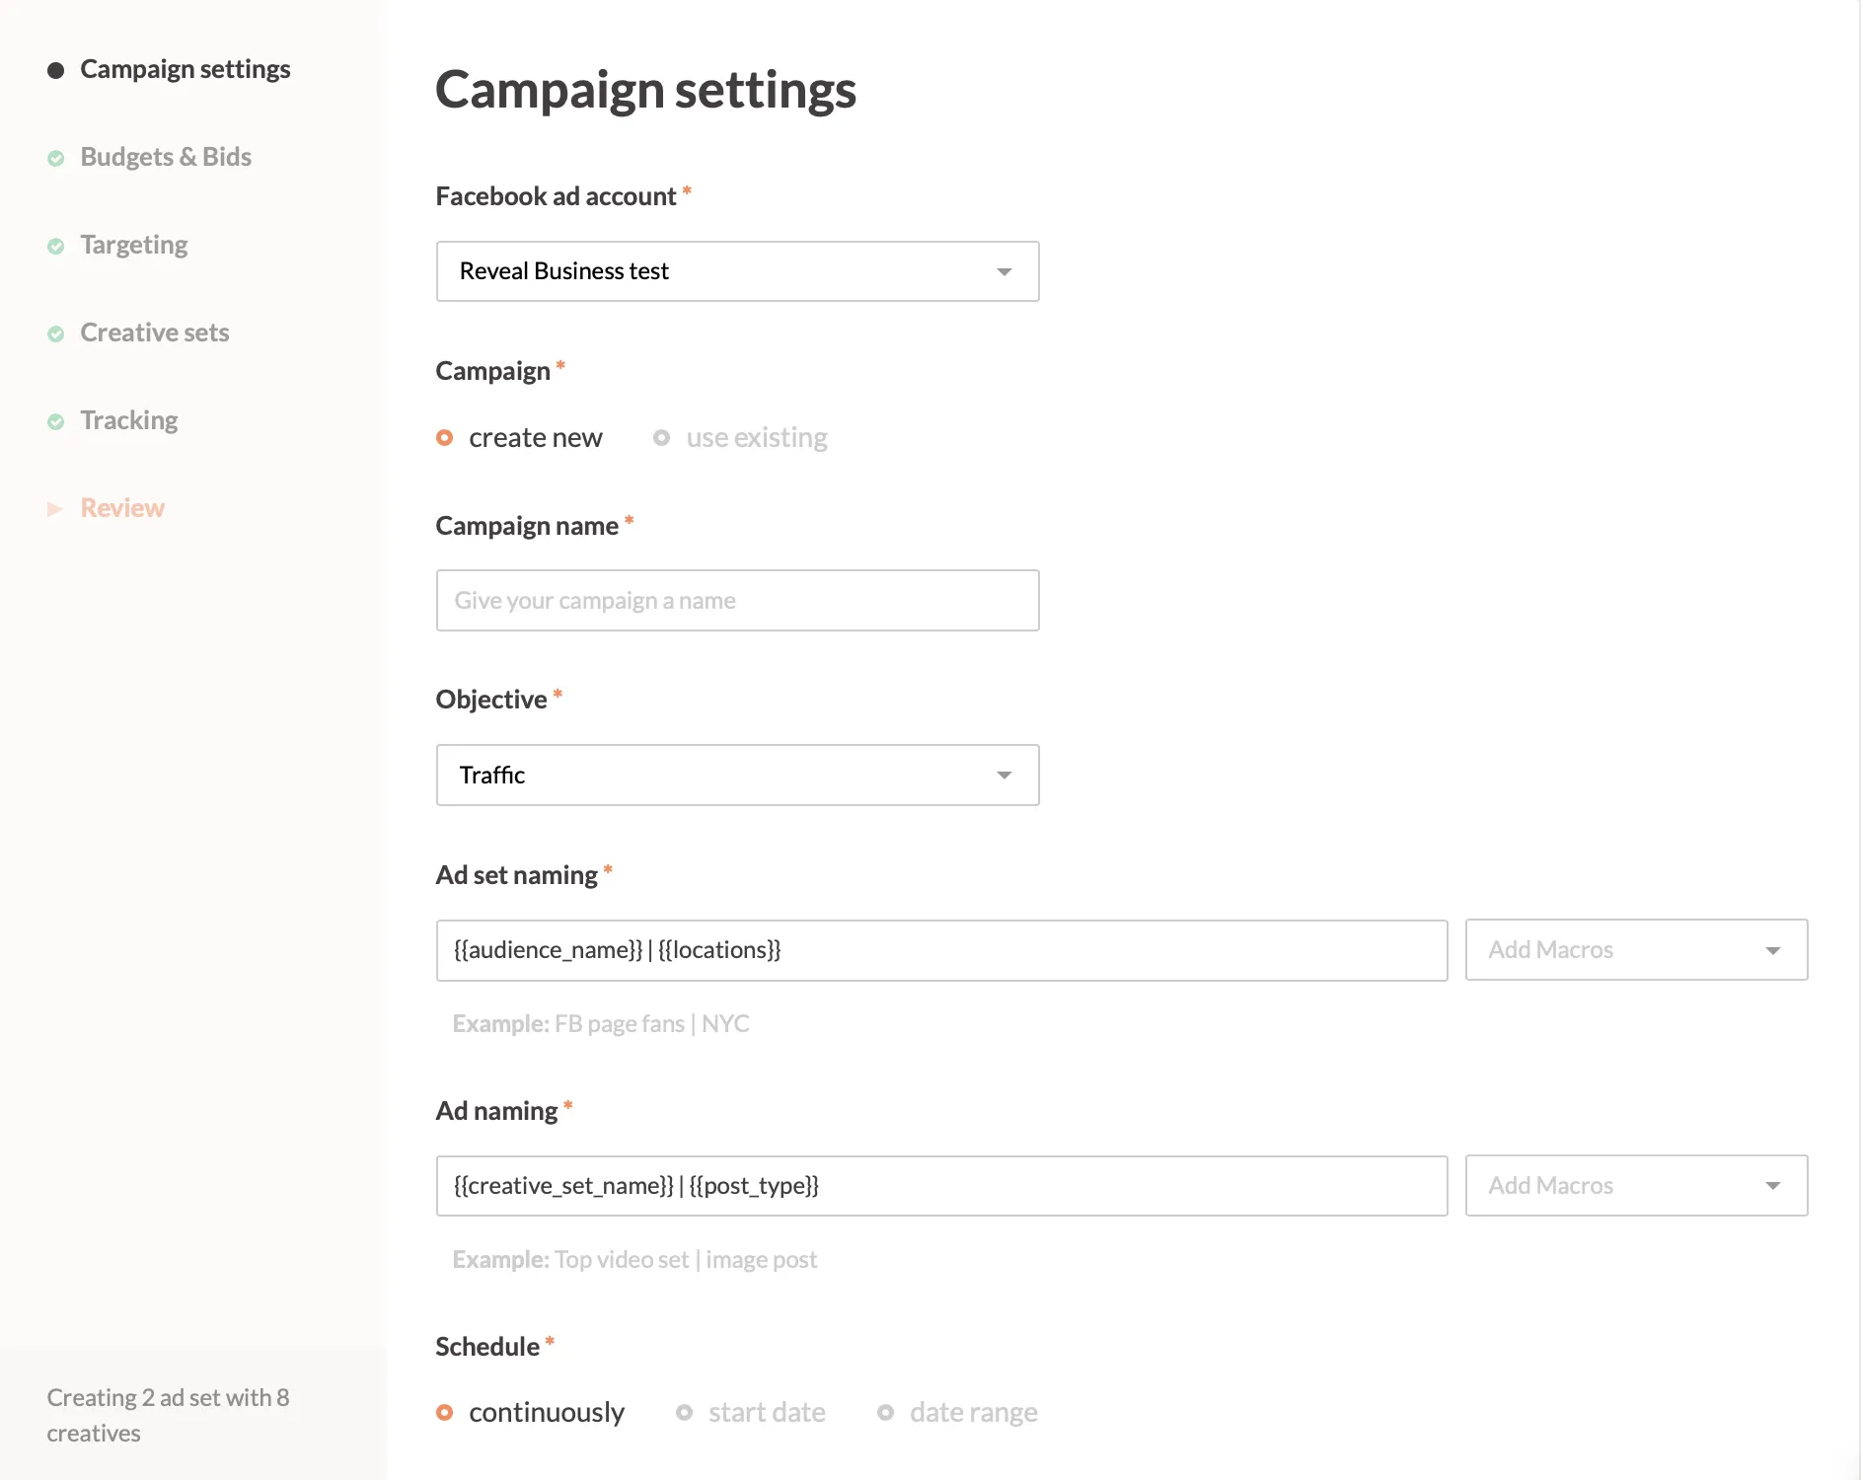This screenshot has height=1480, width=1861.
Task: Open the Review section
Action: click(122, 507)
